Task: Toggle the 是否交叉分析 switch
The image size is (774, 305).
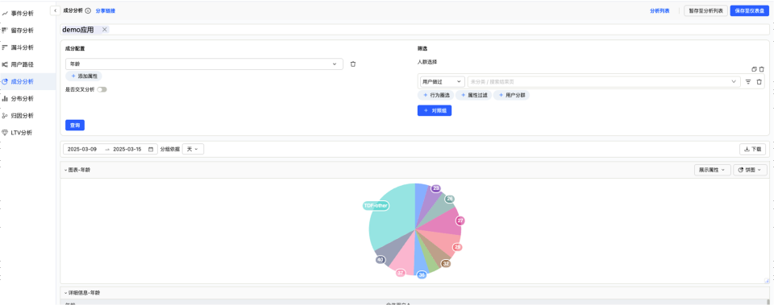Action: (102, 89)
